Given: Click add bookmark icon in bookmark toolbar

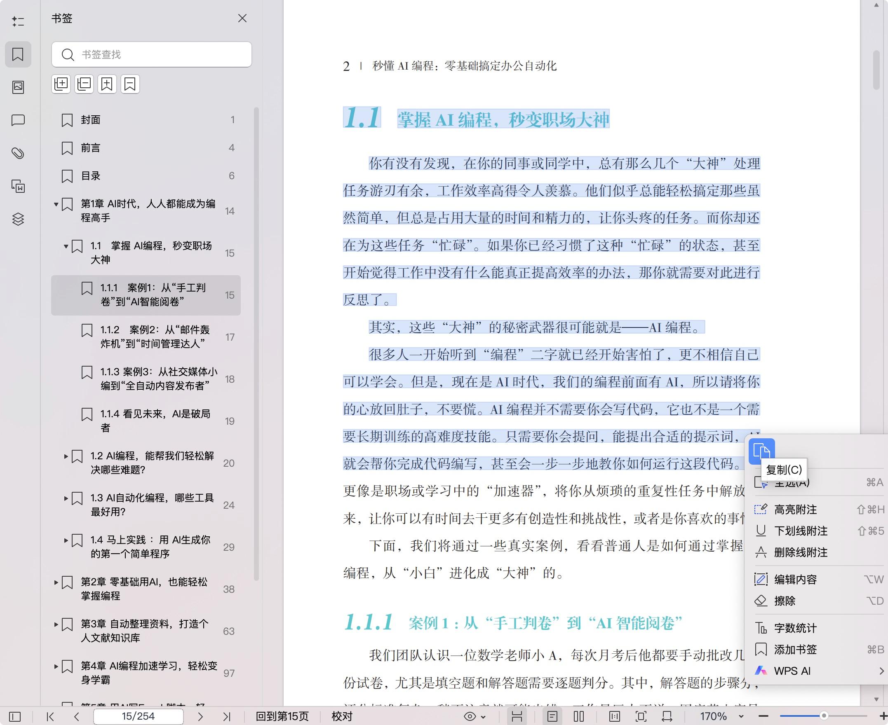Looking at the screenshot, I should [107, 84].
